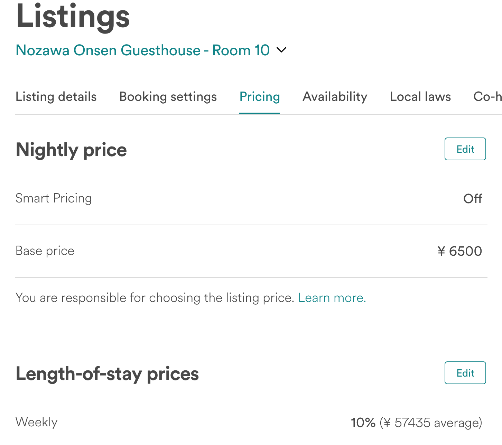Open the Local laws tab
The height and width of the screenshot is (445, 502).
420,97
